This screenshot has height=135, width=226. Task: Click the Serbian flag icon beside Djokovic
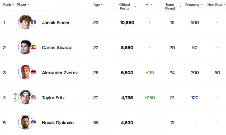[x=33, y=122]
